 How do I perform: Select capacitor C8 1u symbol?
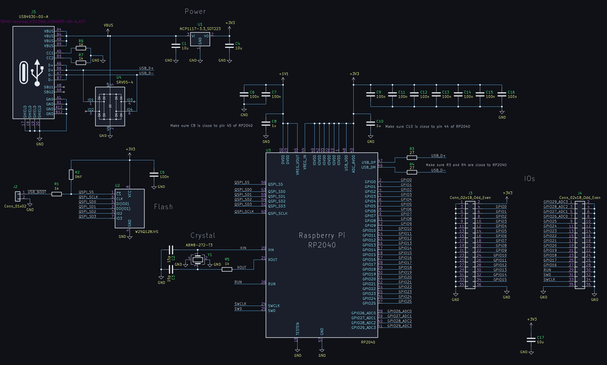pyautogui.click(x=266, y=123)
